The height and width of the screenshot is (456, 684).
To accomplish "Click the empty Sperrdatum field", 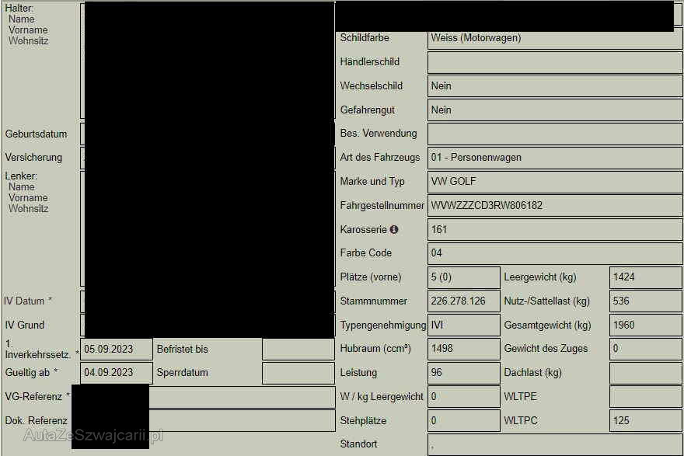I will tap(298, 373).
